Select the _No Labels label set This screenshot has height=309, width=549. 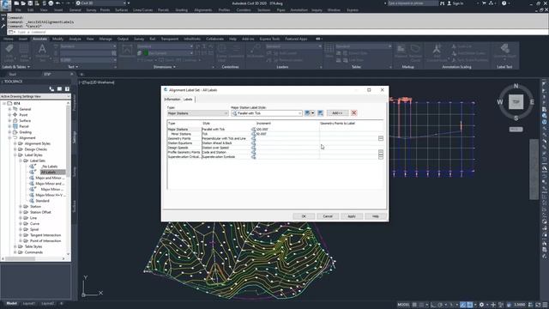[x=50, y=167]
